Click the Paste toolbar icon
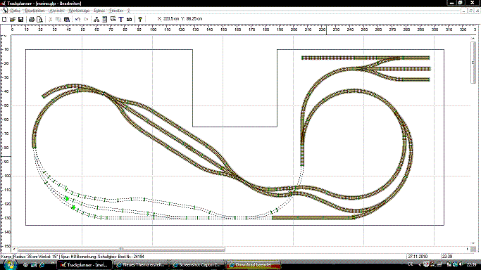 [x=67, y=19]
